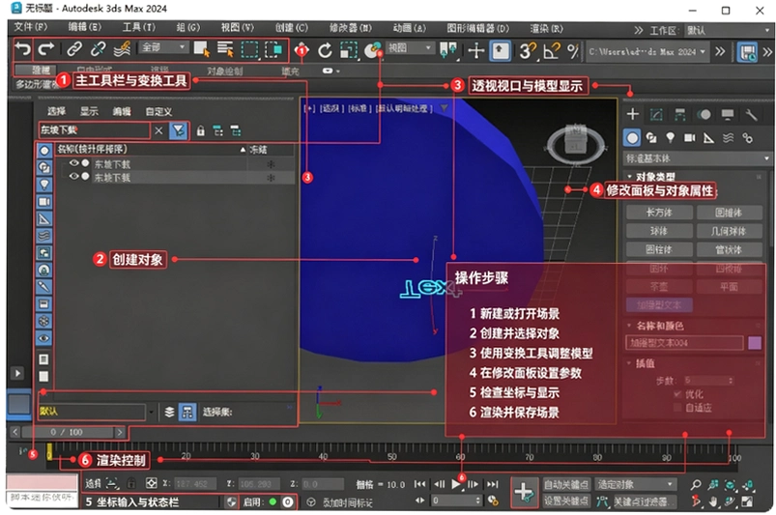Select the Lights category bulb icon
The height and width of the screenshot is (515, 776).
(670, 137)
